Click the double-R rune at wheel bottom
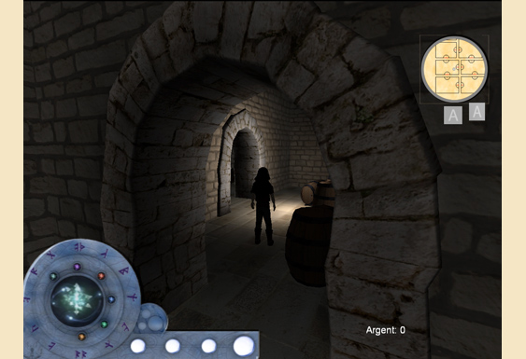526x359 pixels. (x=80, y=354)
